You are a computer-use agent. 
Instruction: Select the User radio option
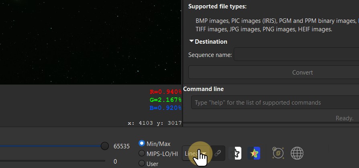(x=142, y=163)
